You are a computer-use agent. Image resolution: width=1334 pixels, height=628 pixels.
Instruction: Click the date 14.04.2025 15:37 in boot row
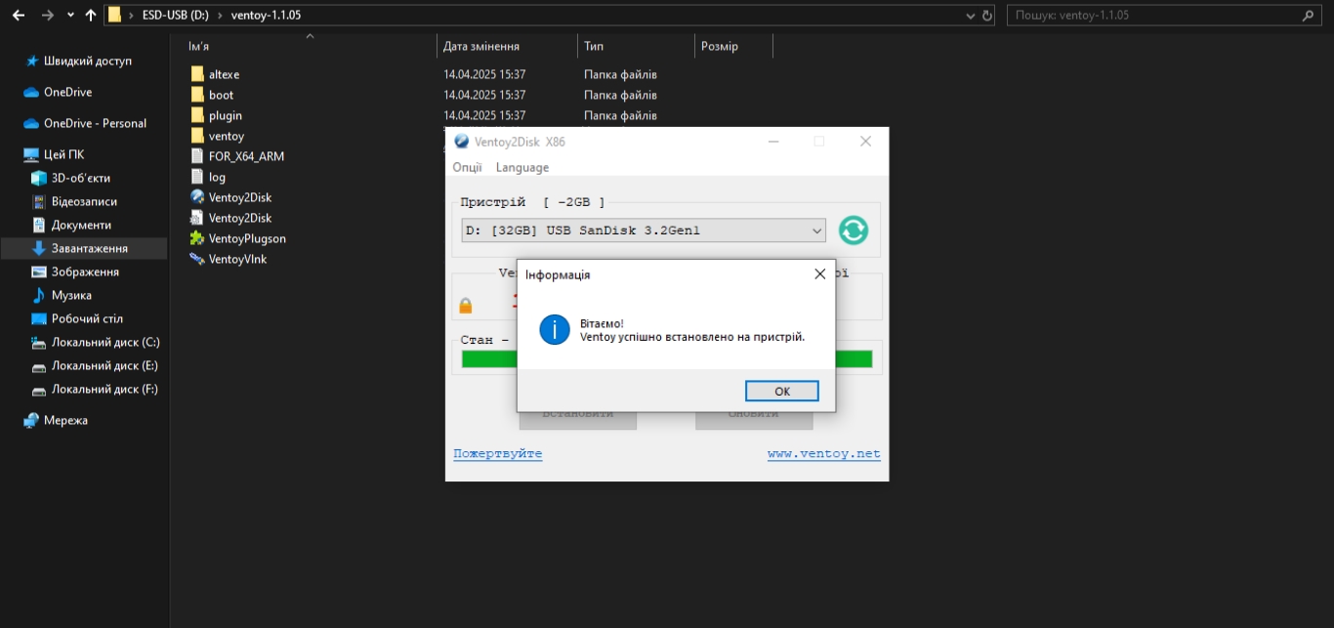tap(484, 95)
